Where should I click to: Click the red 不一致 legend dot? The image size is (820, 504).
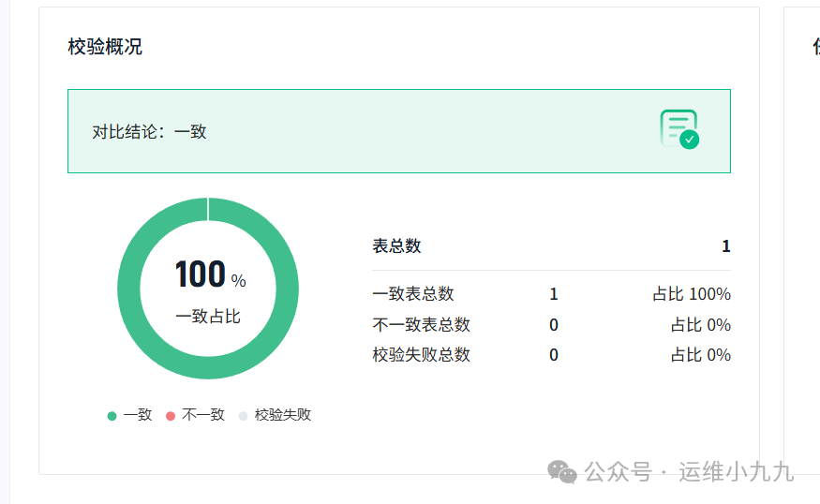(171, 415)
